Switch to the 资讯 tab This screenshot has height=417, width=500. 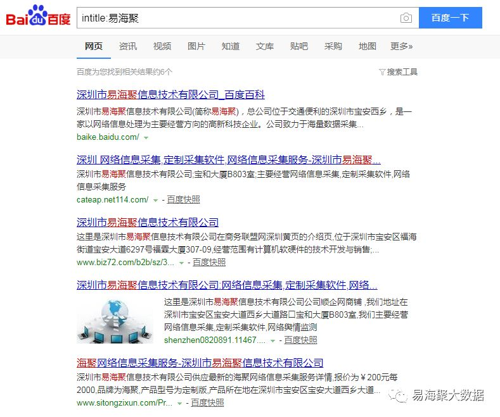[128, 46]
